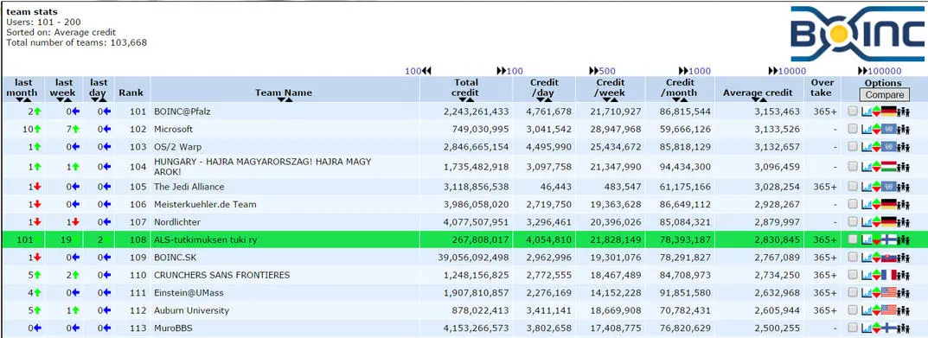This screenshot has width=928, height=338.
Task: Tick the compare checkbox for Meisterkuehler.de Team
Action: (x=852, y=204)
